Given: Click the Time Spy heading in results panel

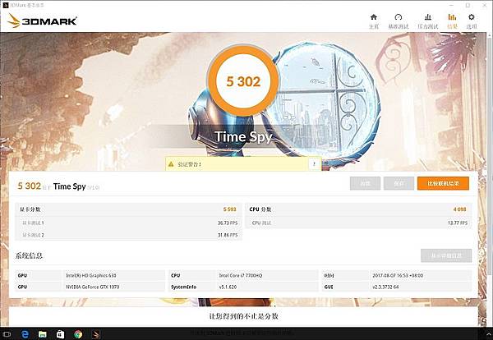Looking at the screenshot, I should pos(70,186).
